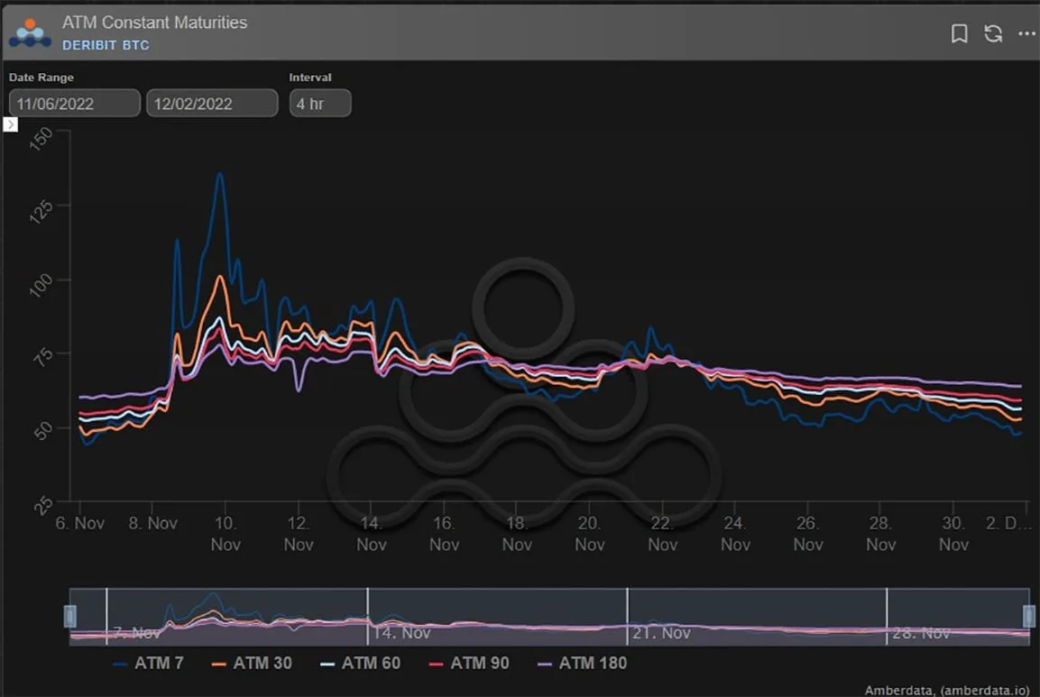
Task: Refresh the chart using the reload icon
Action: tap(993, 33)
